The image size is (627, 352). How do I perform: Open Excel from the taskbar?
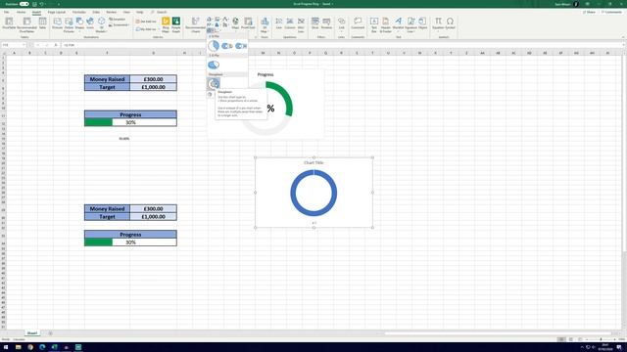(55, 347)
